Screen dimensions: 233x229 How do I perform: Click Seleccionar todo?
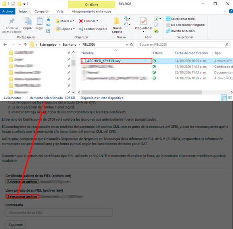click(180, 19)
